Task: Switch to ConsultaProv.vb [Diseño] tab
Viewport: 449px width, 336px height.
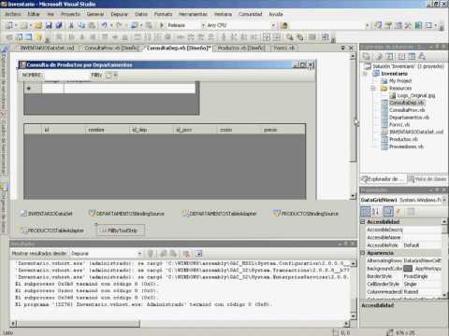Action: point(110,48)
